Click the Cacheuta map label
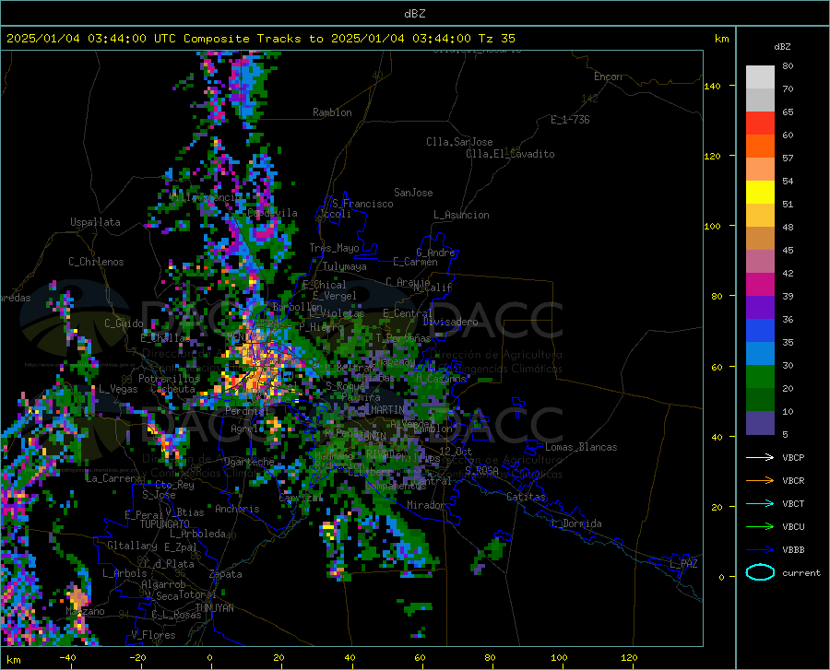 coord(172,389)
